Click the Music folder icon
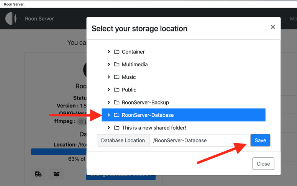This screenshot has height=186, width=297. pyautogui.click(x=117, y=77)
